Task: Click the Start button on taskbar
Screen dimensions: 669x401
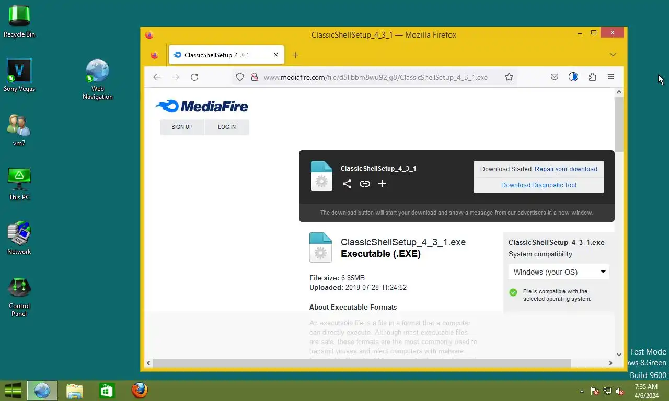Action: (13, 391)
